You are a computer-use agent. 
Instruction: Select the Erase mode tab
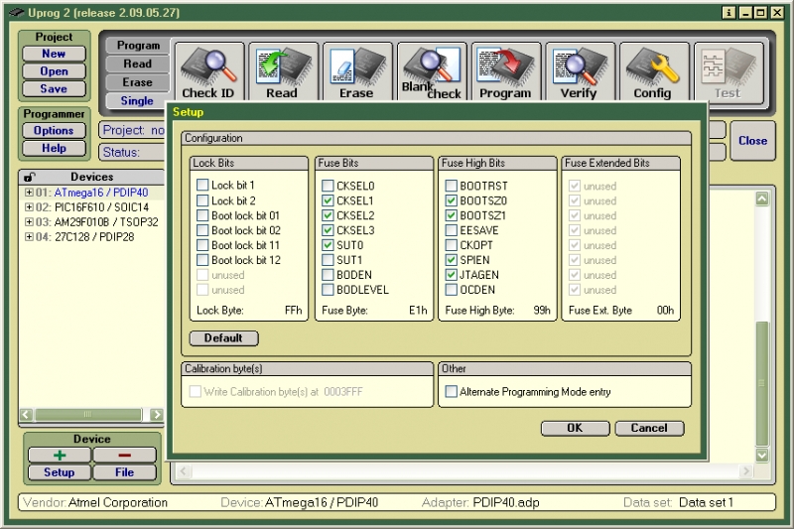(x=138, y=82)
